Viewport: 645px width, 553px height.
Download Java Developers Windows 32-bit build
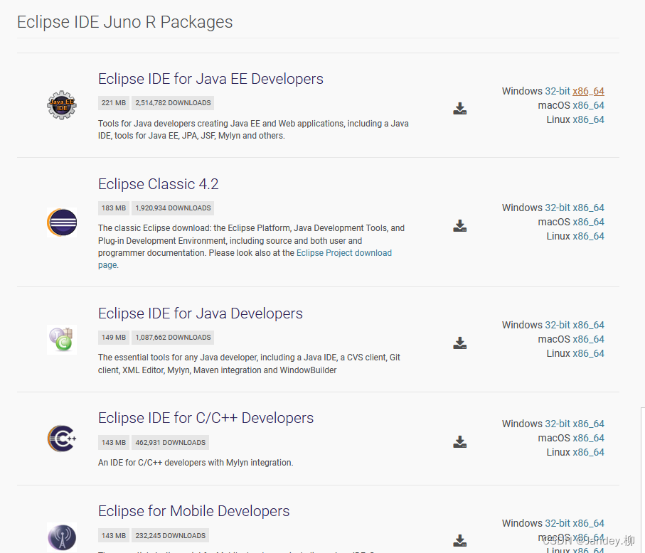[558, 326]
